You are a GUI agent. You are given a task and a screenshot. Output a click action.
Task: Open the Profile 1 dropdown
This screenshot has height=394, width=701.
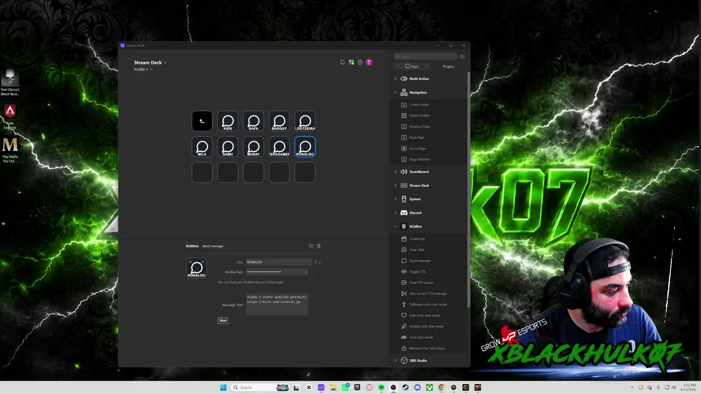pos(143,69)
